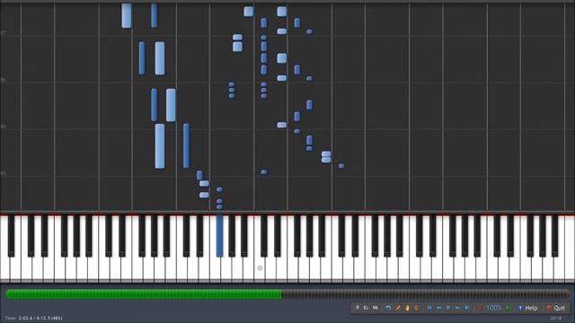The height and width of the screenshot is (323, 575).
Task: Skip to the end of song
Action: point(467,308)
